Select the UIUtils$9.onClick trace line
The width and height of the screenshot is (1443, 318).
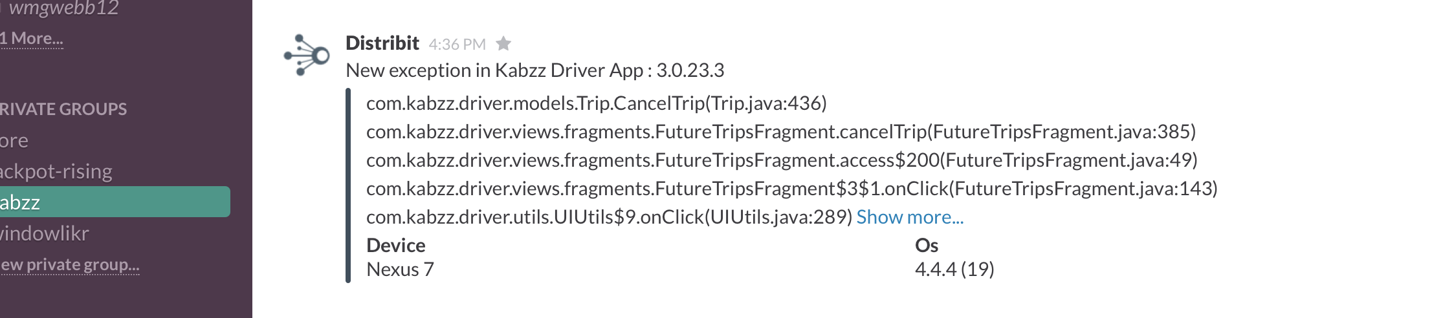point(610,217)
